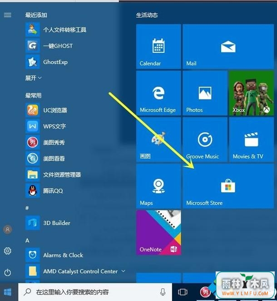Viewport: 277px width, 301px height.
Task: Launch 腾讯QQ from the list
Action: (x=45, y=191)
